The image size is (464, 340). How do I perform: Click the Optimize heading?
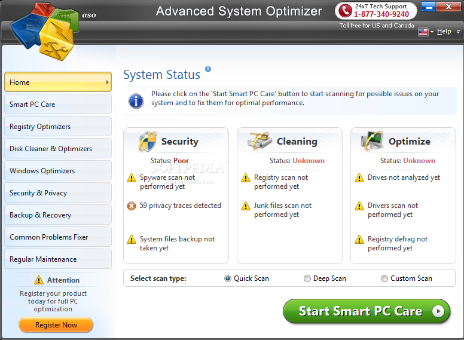click(409, 142)
